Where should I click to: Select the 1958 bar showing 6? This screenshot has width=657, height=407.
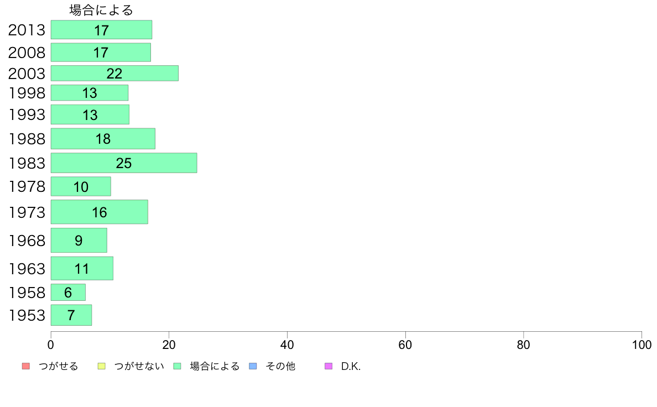[68, 292]
